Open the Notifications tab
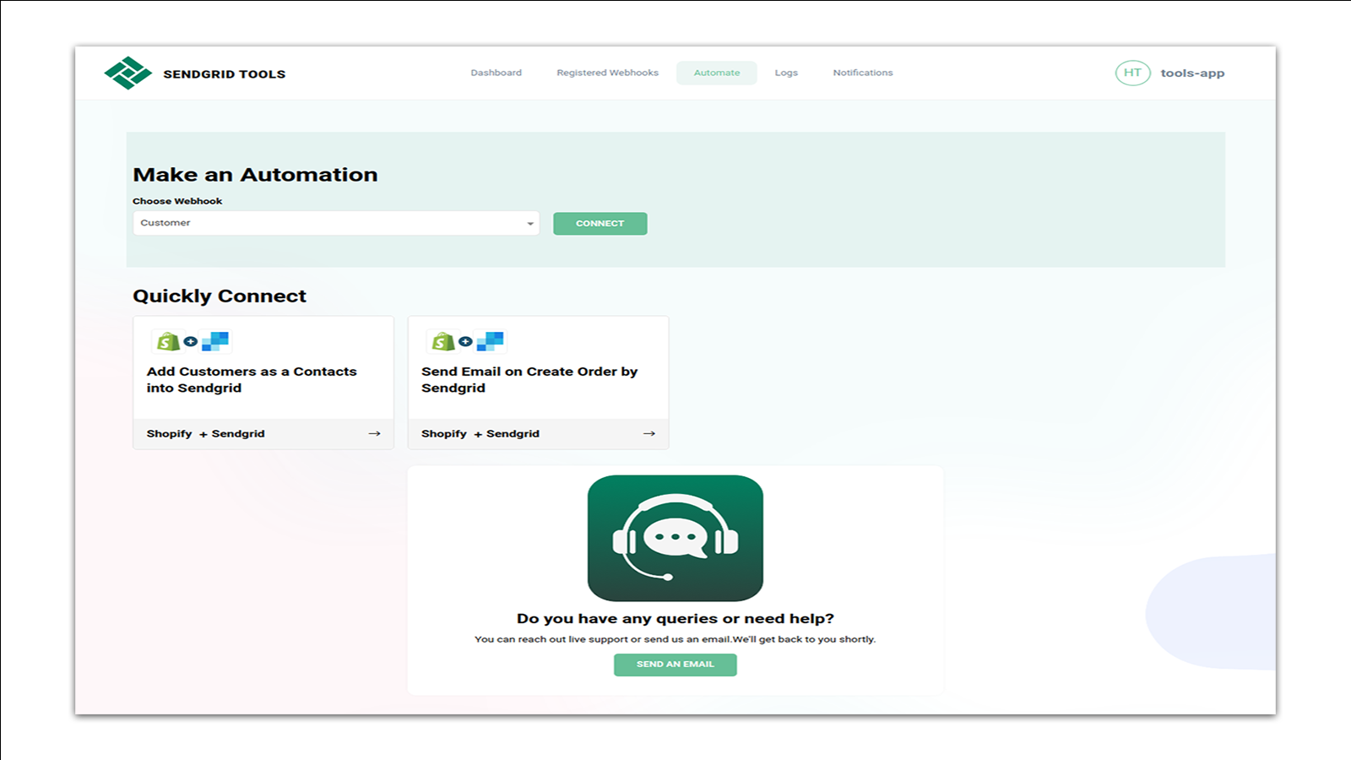1351x760 pixels. coord(862,73)
